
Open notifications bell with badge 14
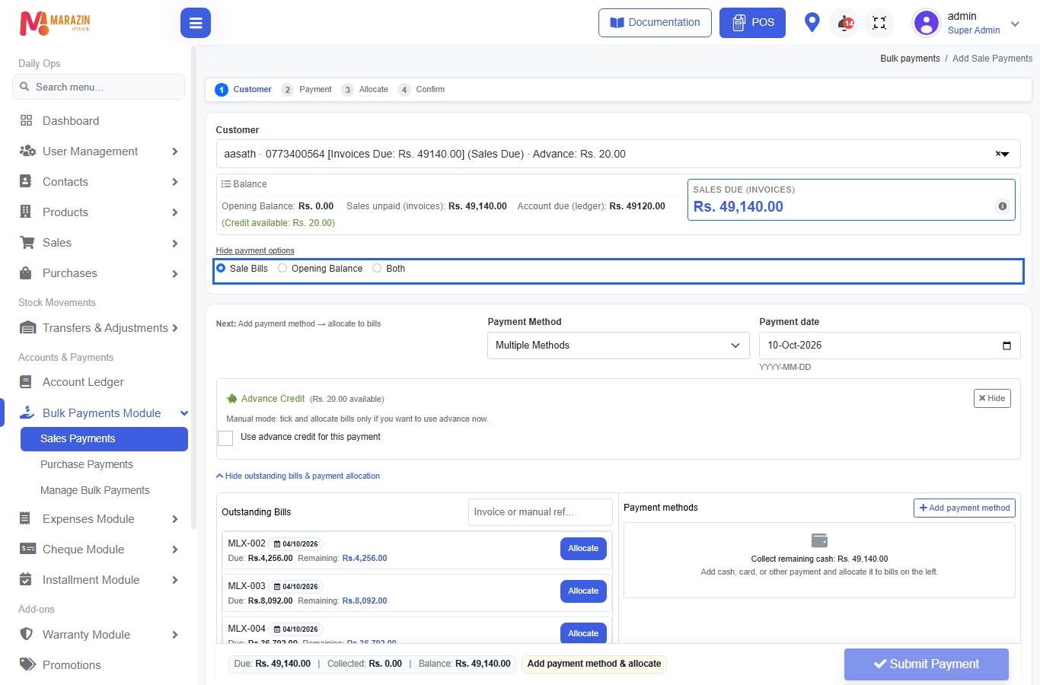pyautogui.click(x=845, y=23)
